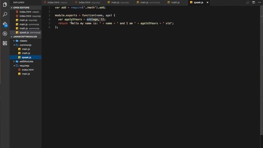
Task: Click the speak.js tab's JS file icon
Action: coord(191,2)
